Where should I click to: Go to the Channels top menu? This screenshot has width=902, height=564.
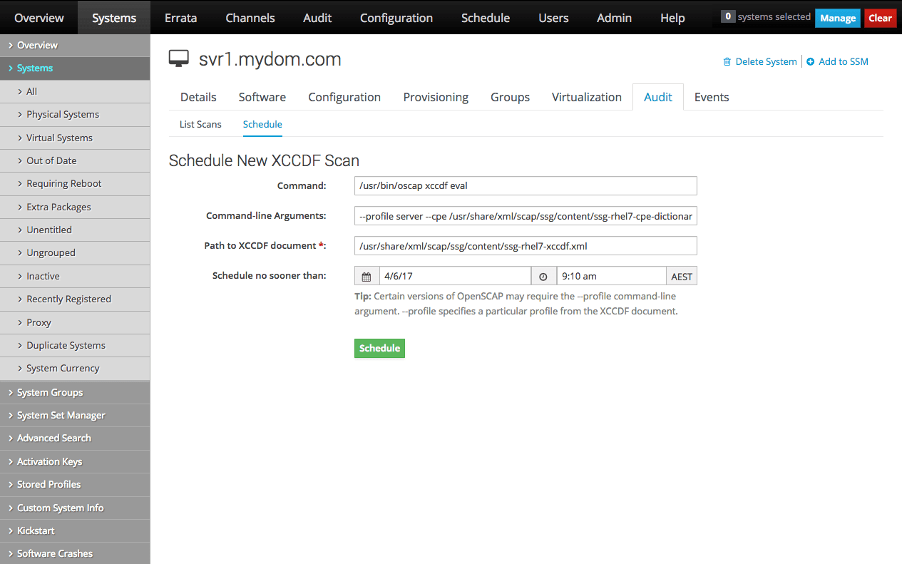pos(250,18)
